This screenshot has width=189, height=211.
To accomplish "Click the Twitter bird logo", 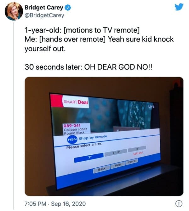I will point(179,7).
